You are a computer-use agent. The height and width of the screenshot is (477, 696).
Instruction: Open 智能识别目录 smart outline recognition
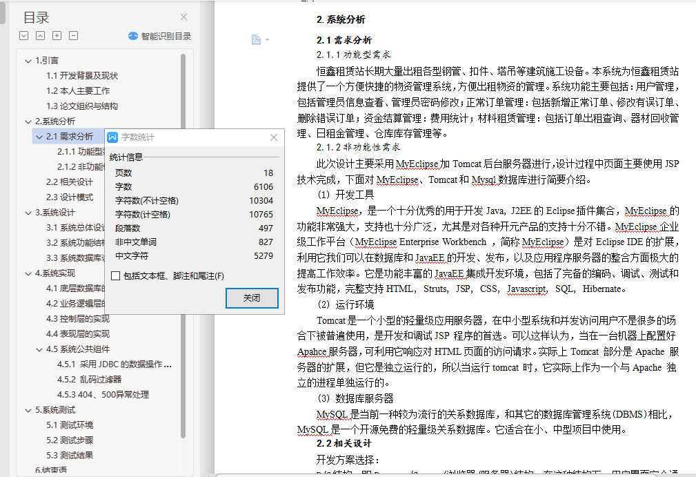160,36
